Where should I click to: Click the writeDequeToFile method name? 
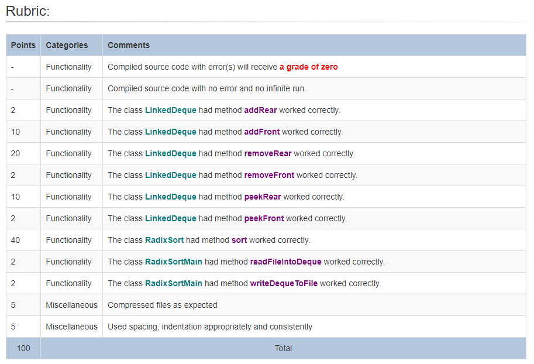pos(284,283)
